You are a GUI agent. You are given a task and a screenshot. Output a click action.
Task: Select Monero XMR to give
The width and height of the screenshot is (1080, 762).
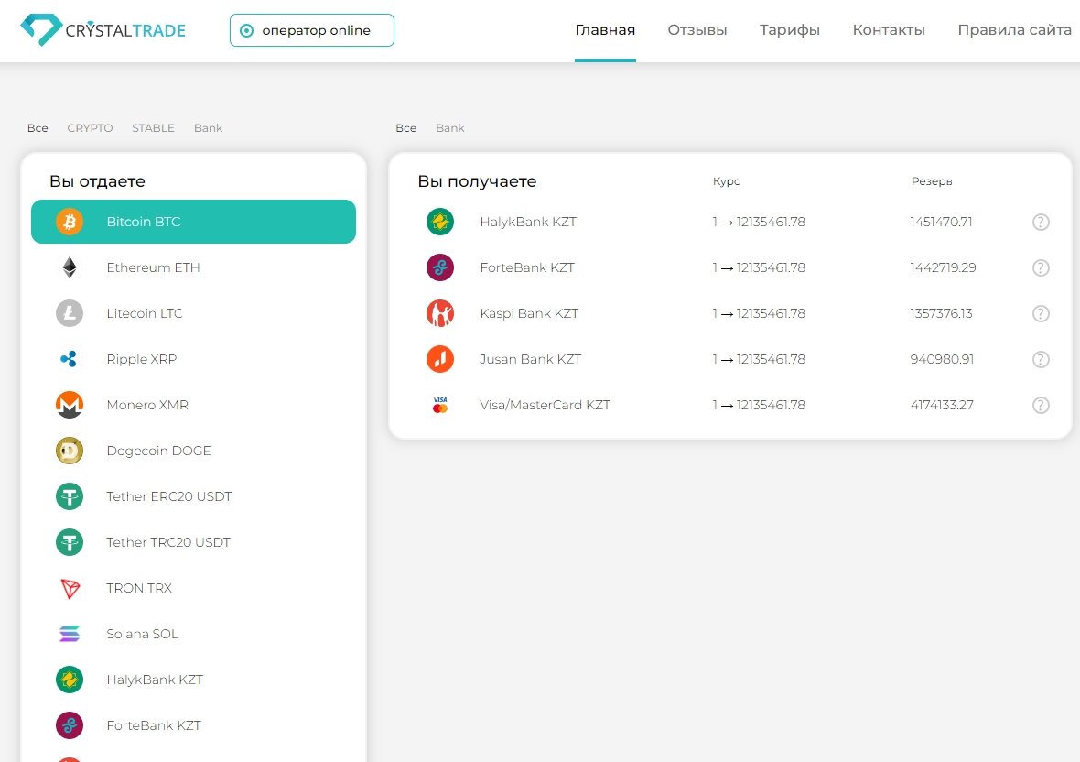[193, 405]
